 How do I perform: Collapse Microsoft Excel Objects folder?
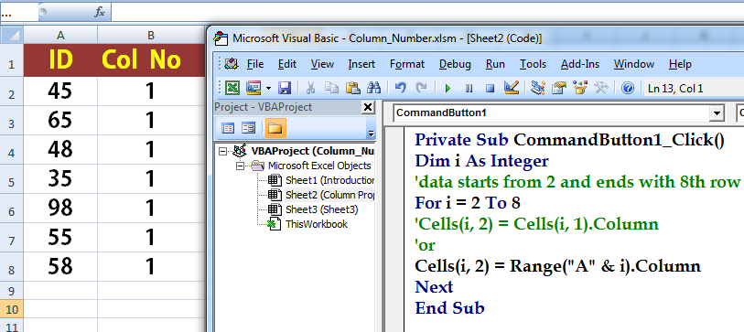point(240,166)
